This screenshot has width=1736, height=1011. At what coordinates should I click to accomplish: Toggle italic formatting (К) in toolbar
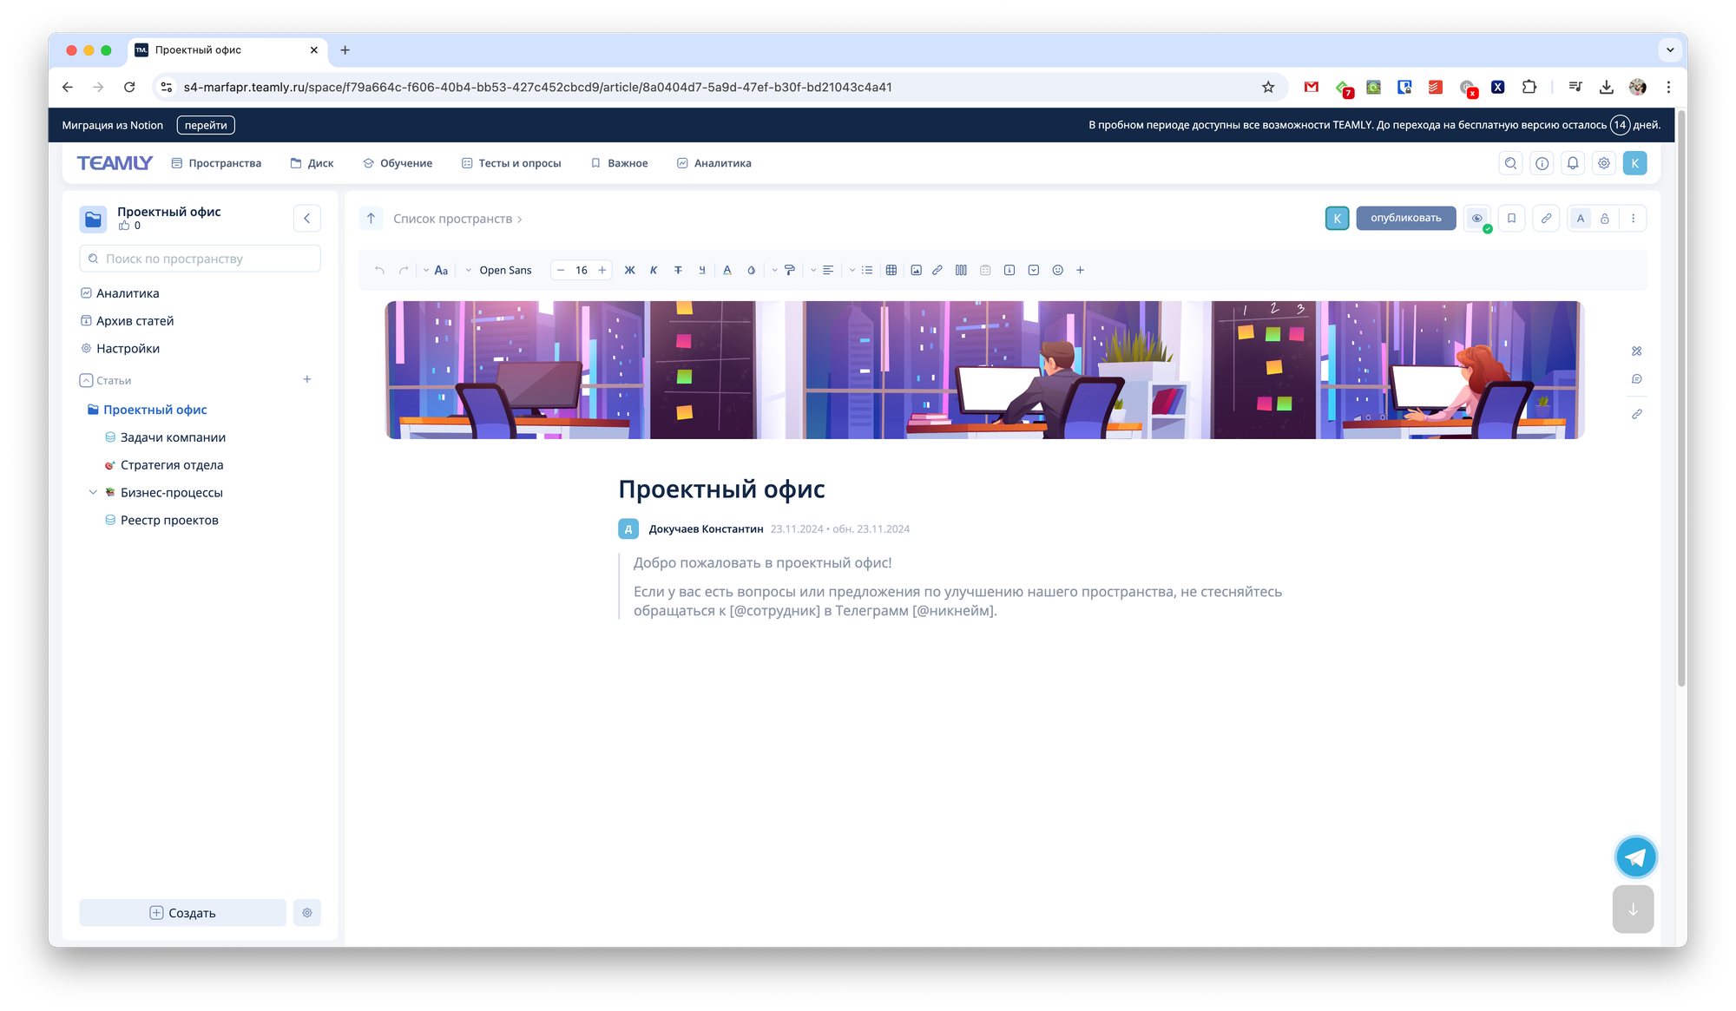coord(654,270)
